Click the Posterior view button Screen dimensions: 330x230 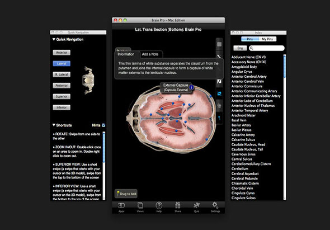click(62, 85)
